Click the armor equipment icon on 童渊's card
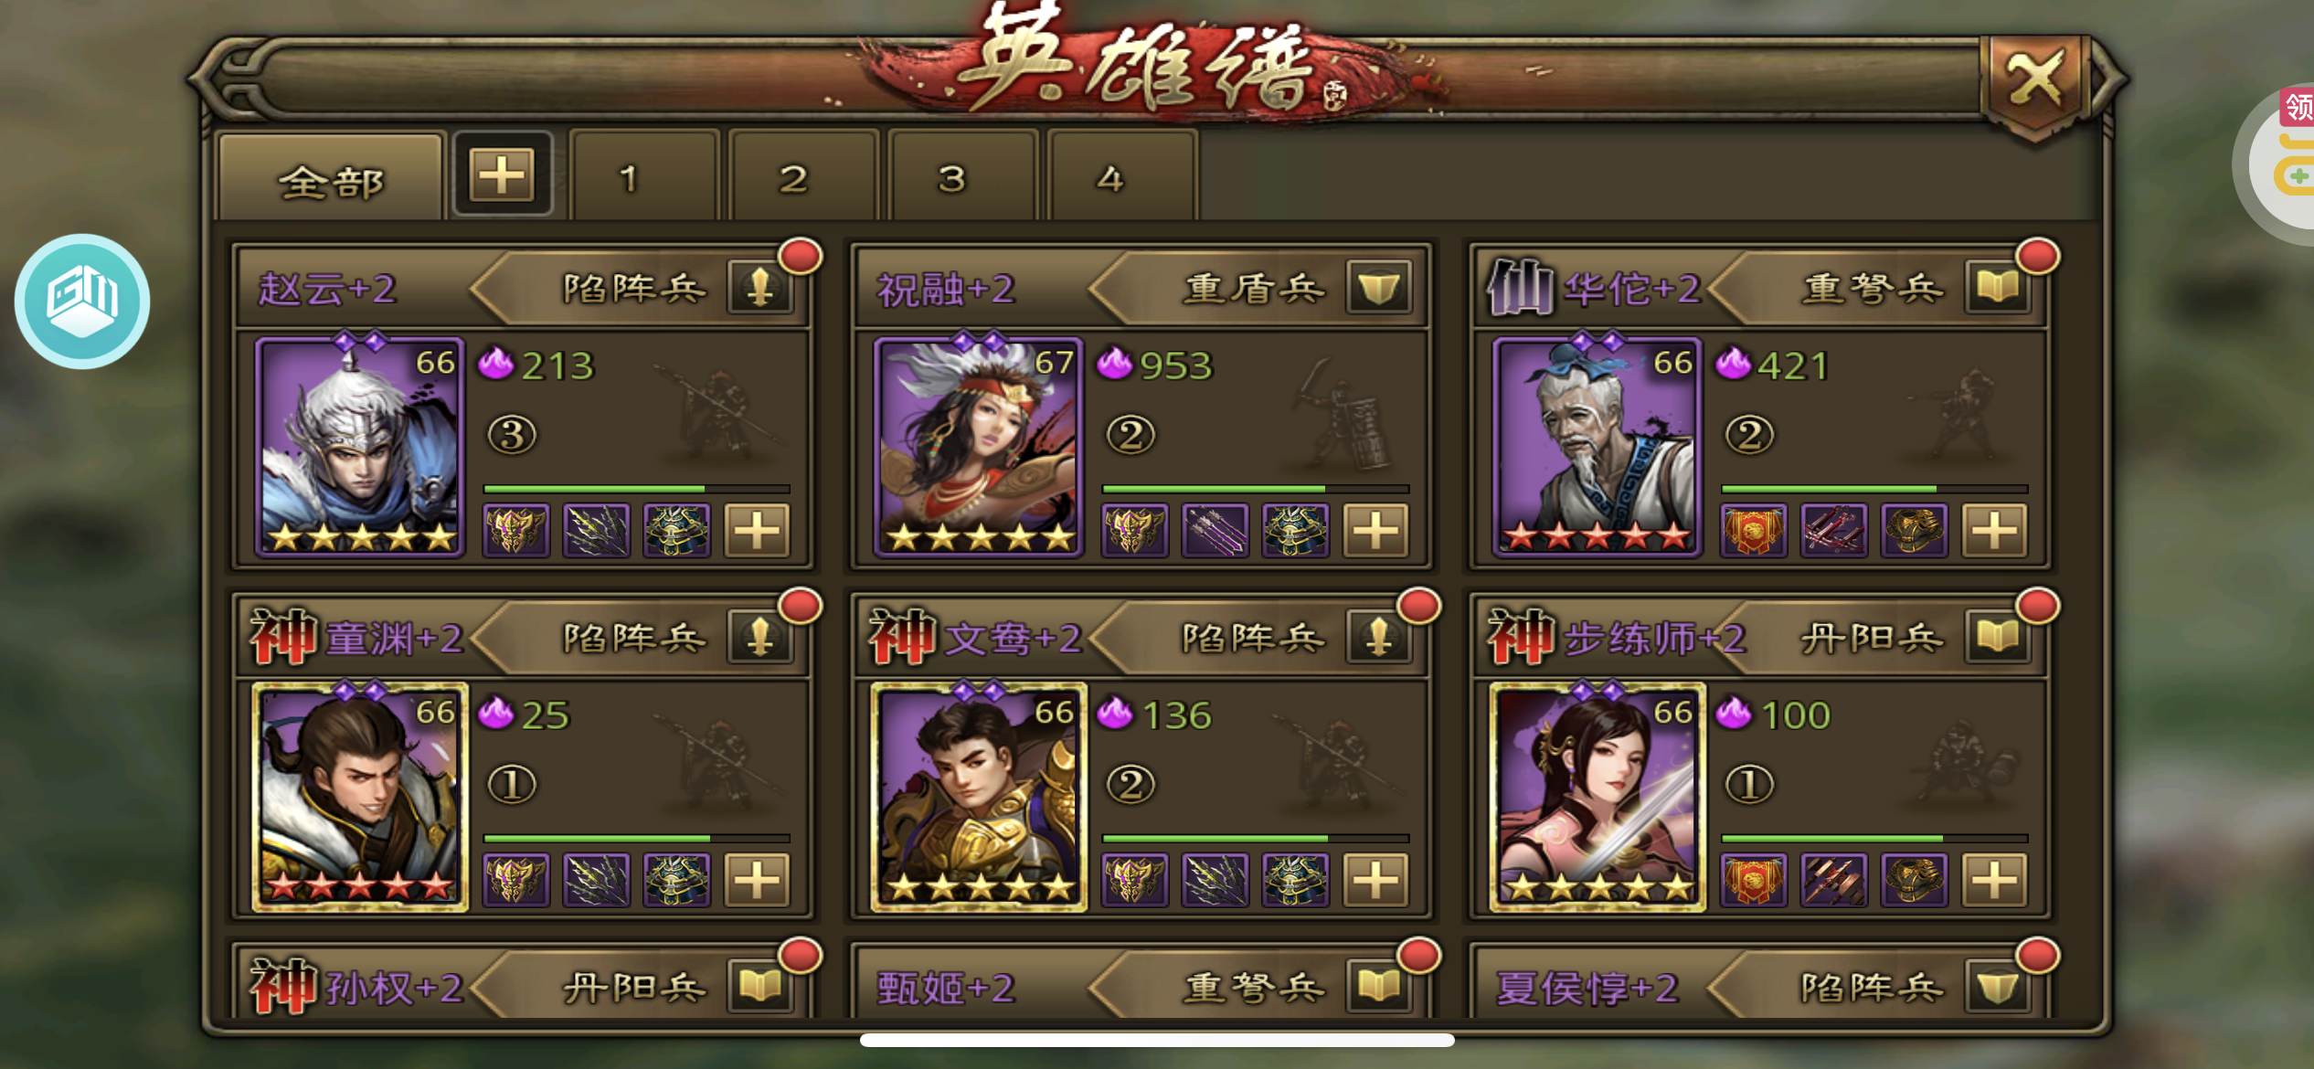 coord(676,880)
